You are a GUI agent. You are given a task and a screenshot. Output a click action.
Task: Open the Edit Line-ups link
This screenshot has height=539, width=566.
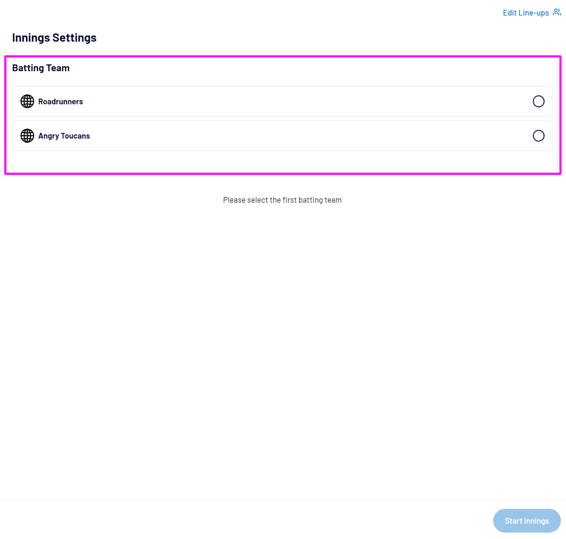click(x=525, y=13)
